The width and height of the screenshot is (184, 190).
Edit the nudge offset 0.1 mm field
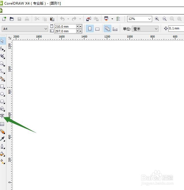tap(176, 29)
